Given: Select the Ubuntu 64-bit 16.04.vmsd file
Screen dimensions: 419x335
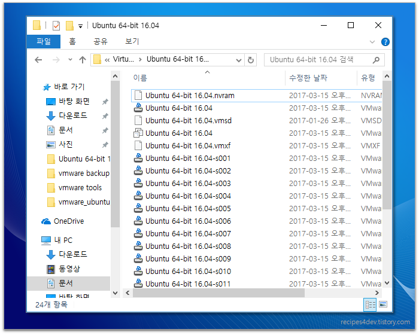Looking at the screenshot, I should 189,120.
